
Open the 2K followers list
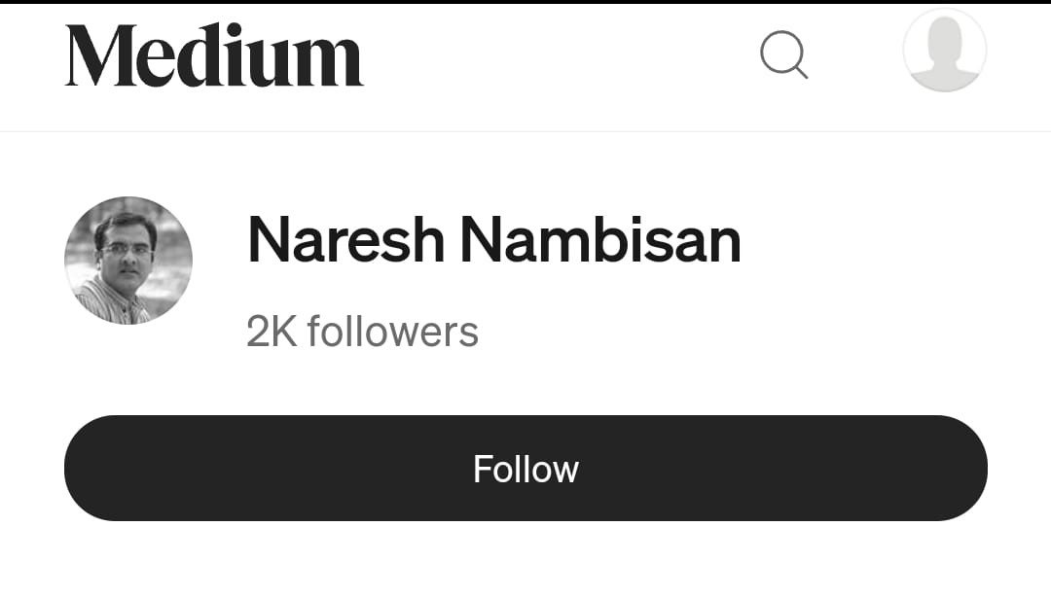point(362,333)
